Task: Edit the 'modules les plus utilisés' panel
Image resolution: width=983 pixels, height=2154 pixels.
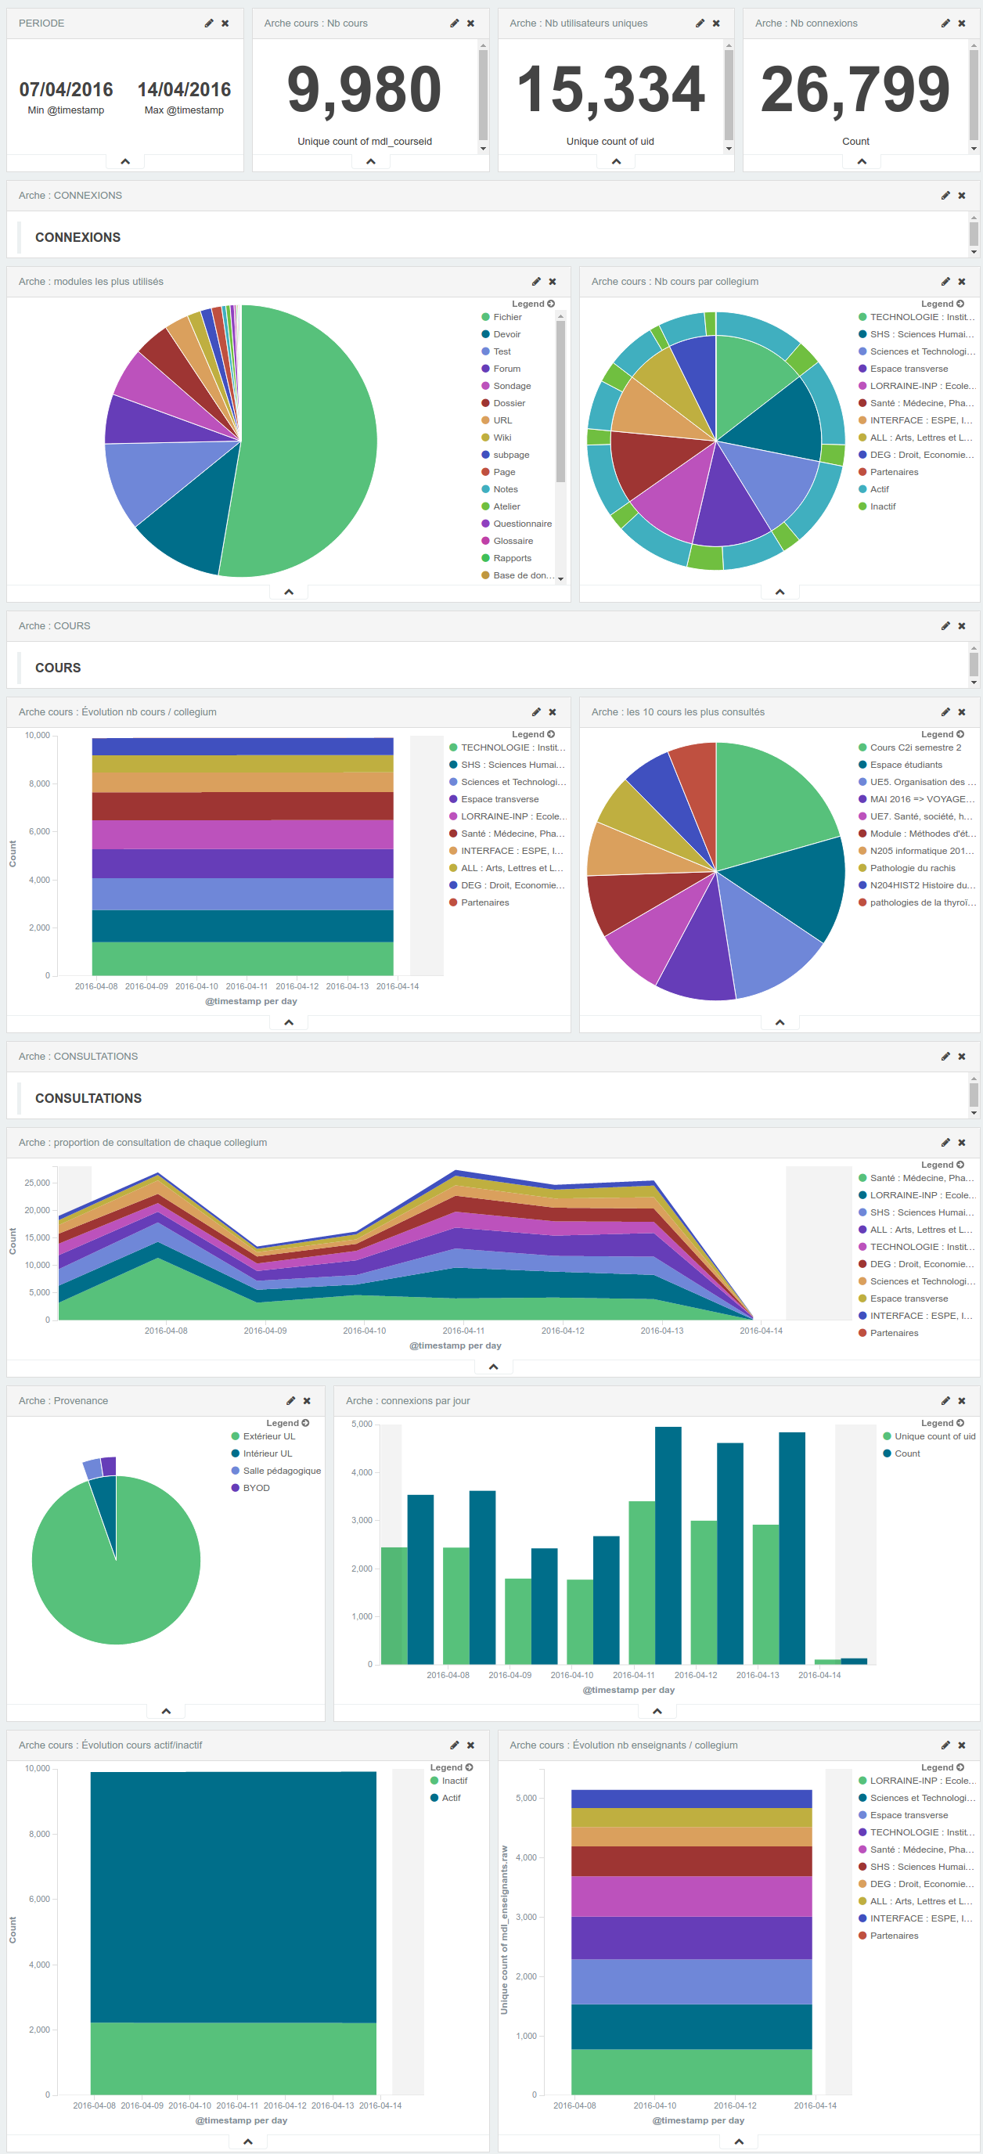Action: [x=536, y=282]
